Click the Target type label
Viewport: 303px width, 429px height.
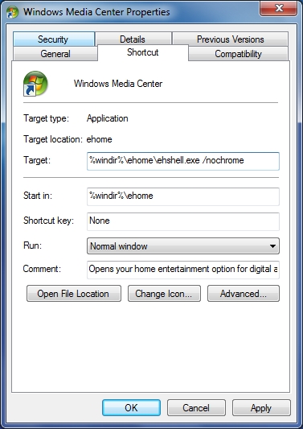click(x=46, y=118)
